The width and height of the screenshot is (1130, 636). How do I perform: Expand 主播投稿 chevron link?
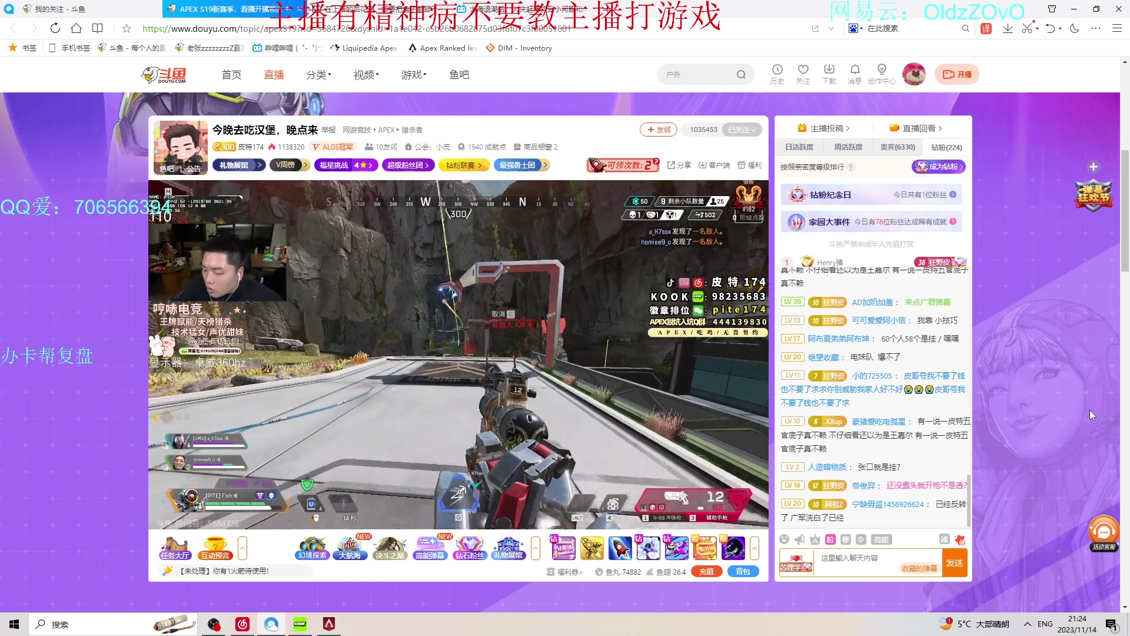(823, 128)
